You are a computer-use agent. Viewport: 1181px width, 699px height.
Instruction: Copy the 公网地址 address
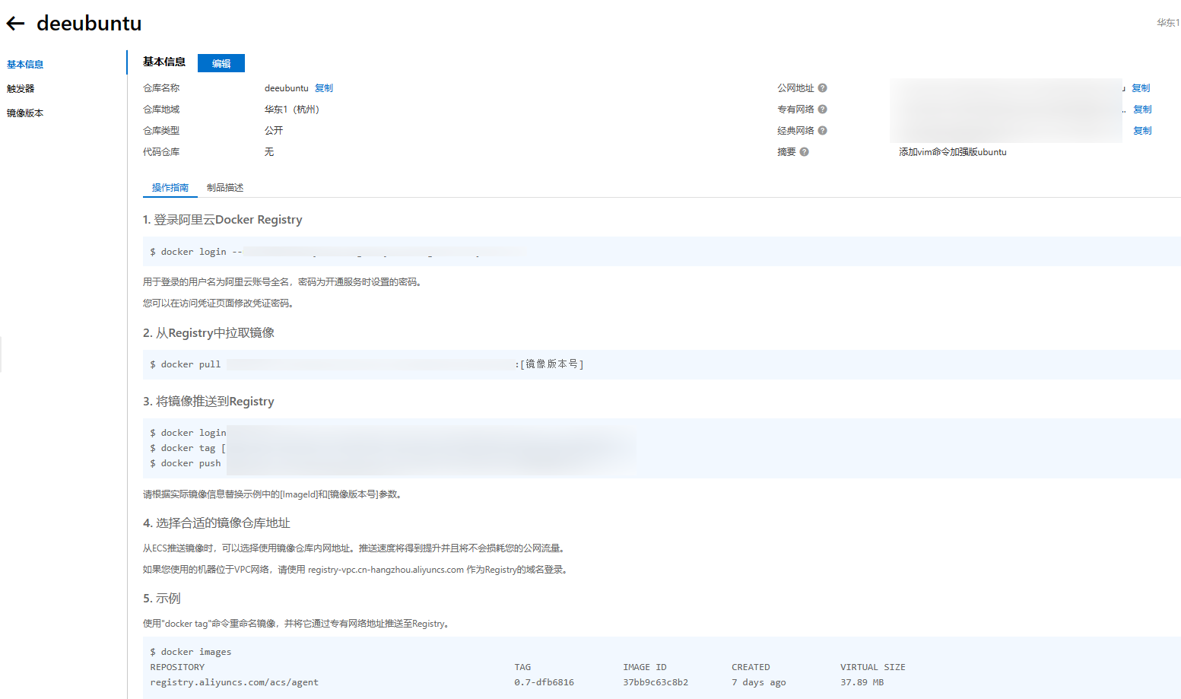(1140, 88)
